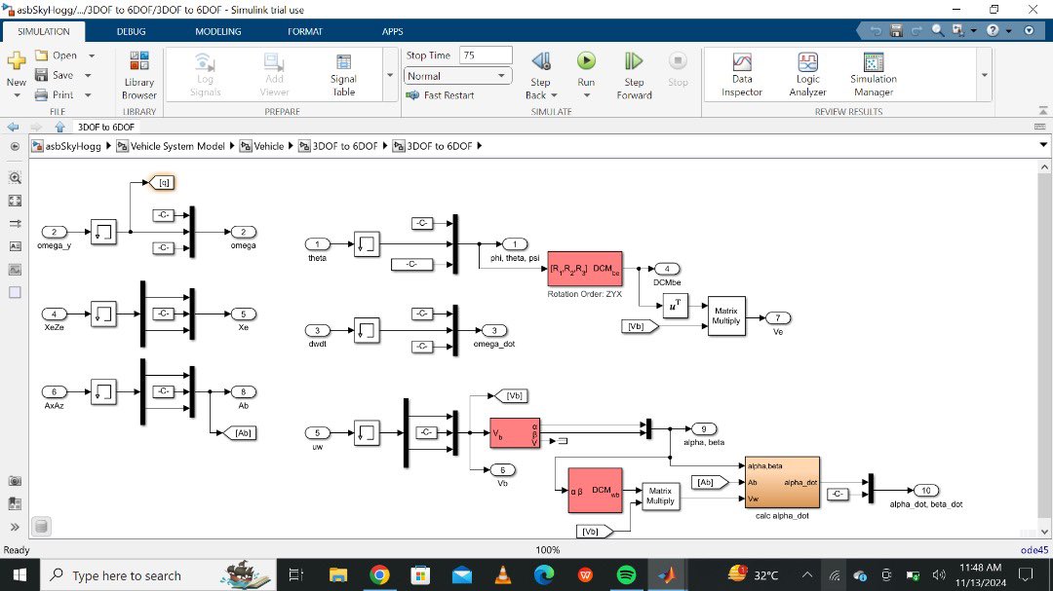Viewport: 1053px width, 591px height.
Task: Open the Library Browser
Action: 139,75
